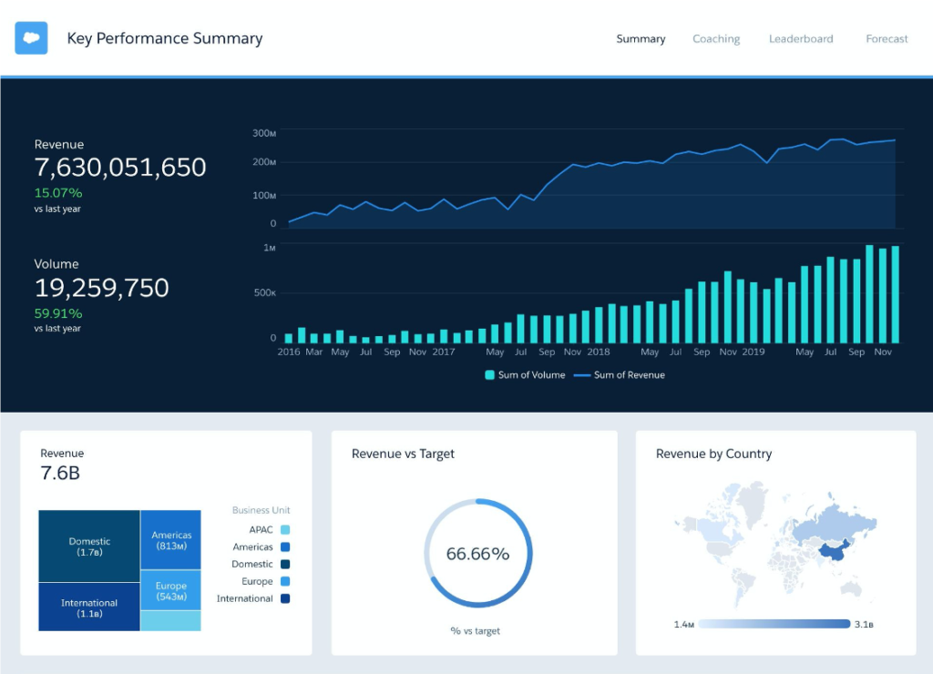Screen dimensions: 933x674
Task: Select the Americas (813M) treemap segment
Action: click(x=171, y=539)
